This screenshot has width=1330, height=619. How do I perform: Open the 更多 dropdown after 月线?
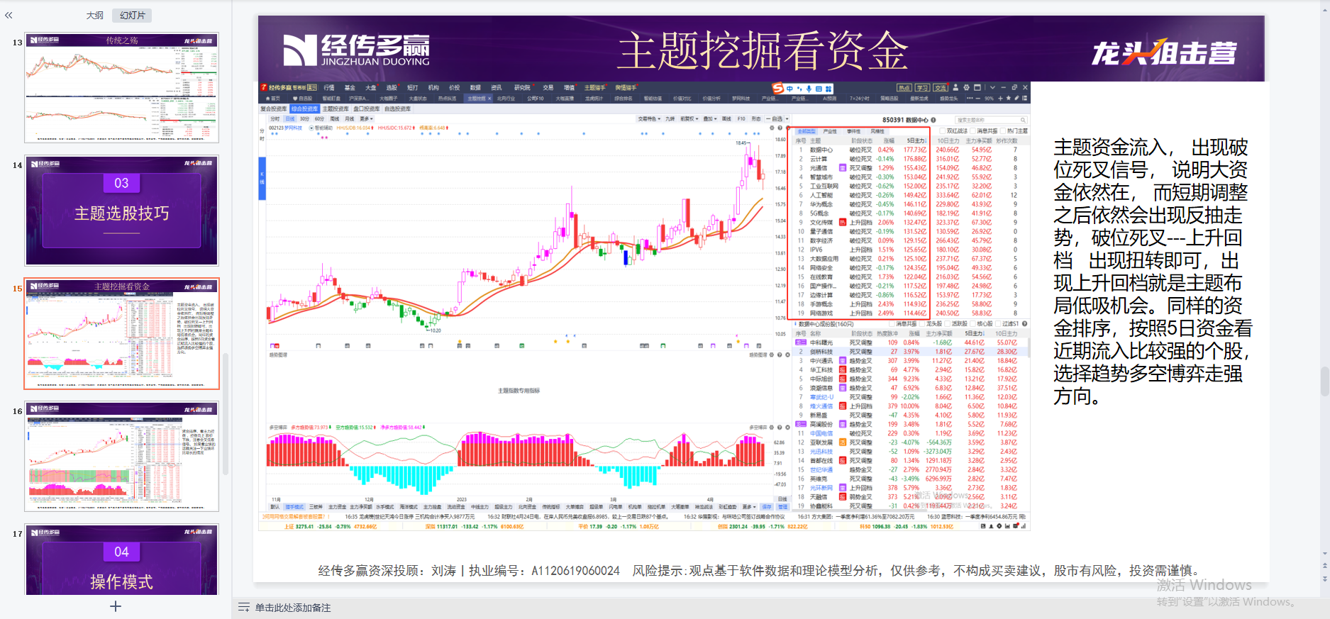coord(366,119)
